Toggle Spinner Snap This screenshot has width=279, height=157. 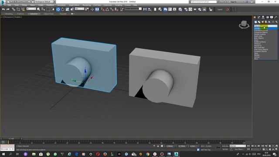(x=116, y=9)
